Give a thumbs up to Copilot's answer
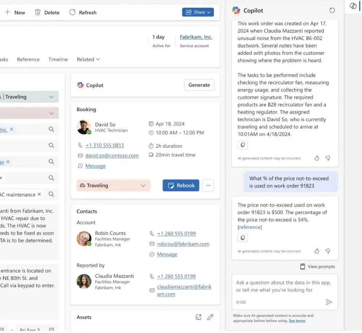Image resolution: width=362 pixels, height=333 pixels. [x=317, y=158]
